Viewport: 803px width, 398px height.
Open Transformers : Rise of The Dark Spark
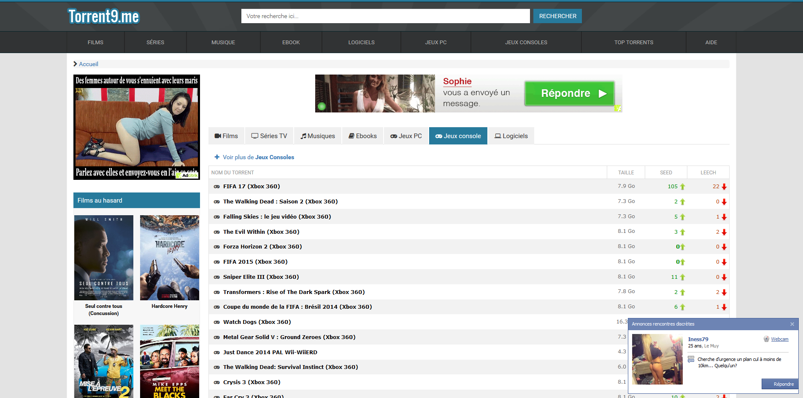click(x=294, y=292)
